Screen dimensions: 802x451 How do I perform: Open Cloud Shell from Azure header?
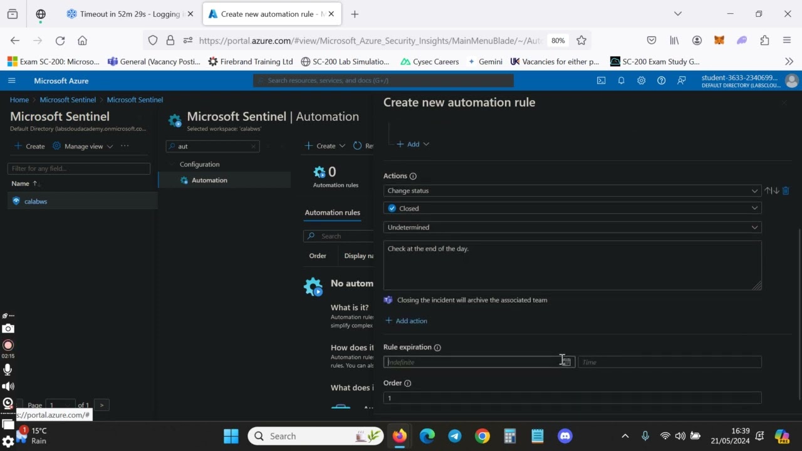pyautogui.click(x=601, y=81)
